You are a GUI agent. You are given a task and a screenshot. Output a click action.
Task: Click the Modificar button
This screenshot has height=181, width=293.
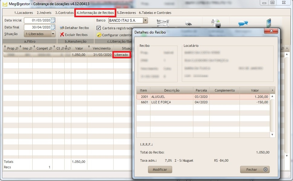pos(159,170)
